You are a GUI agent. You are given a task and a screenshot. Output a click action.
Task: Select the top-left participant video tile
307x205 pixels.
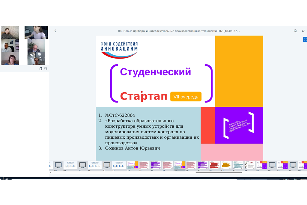[10, 32]
